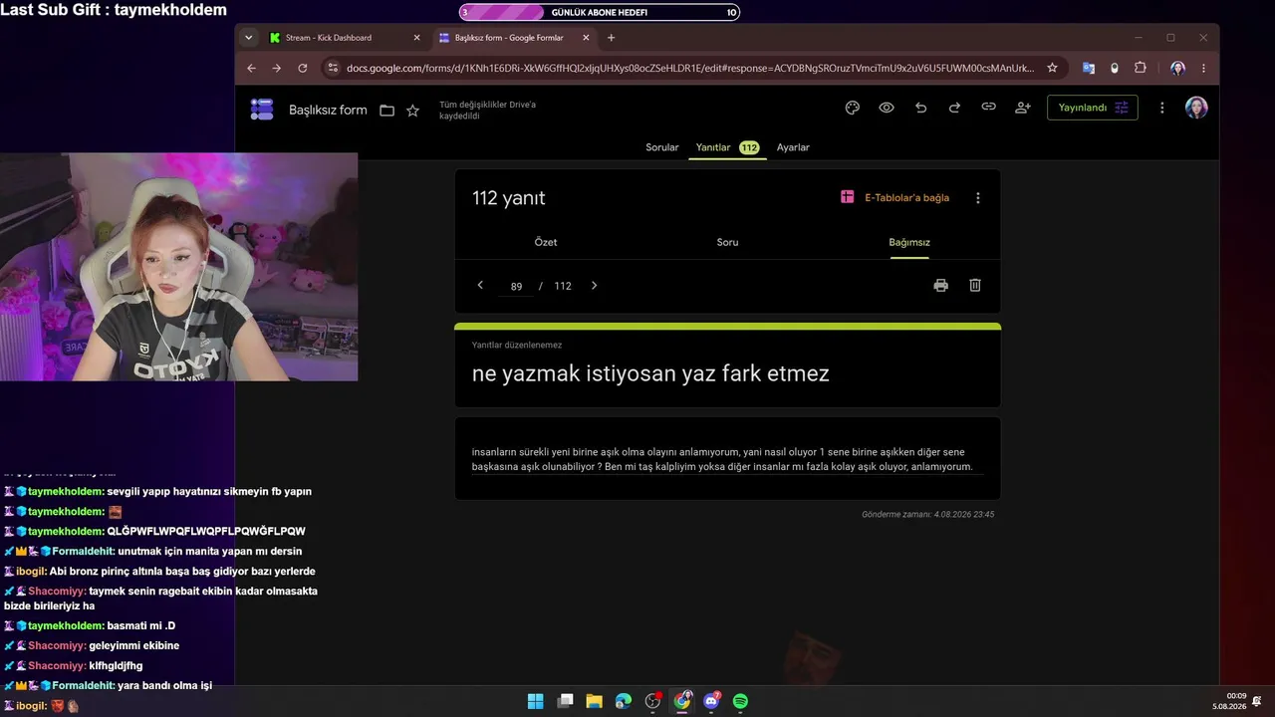Delete the current response
Viewport: 1275px width, 717px height.
pos(975,286)
